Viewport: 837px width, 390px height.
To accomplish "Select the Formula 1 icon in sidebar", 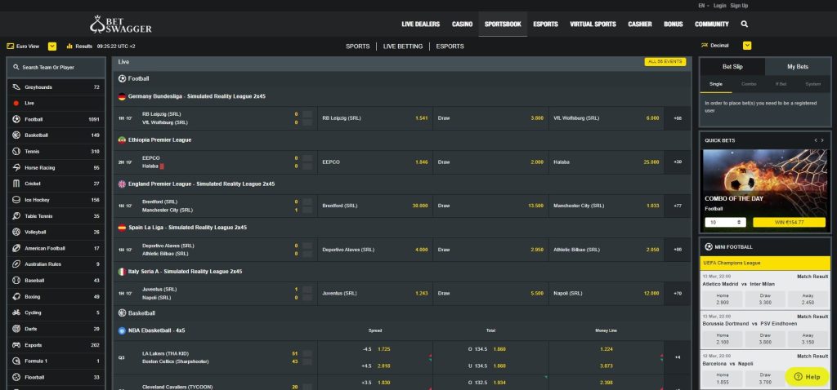I will pyautogui.click(x=16, y=361).
